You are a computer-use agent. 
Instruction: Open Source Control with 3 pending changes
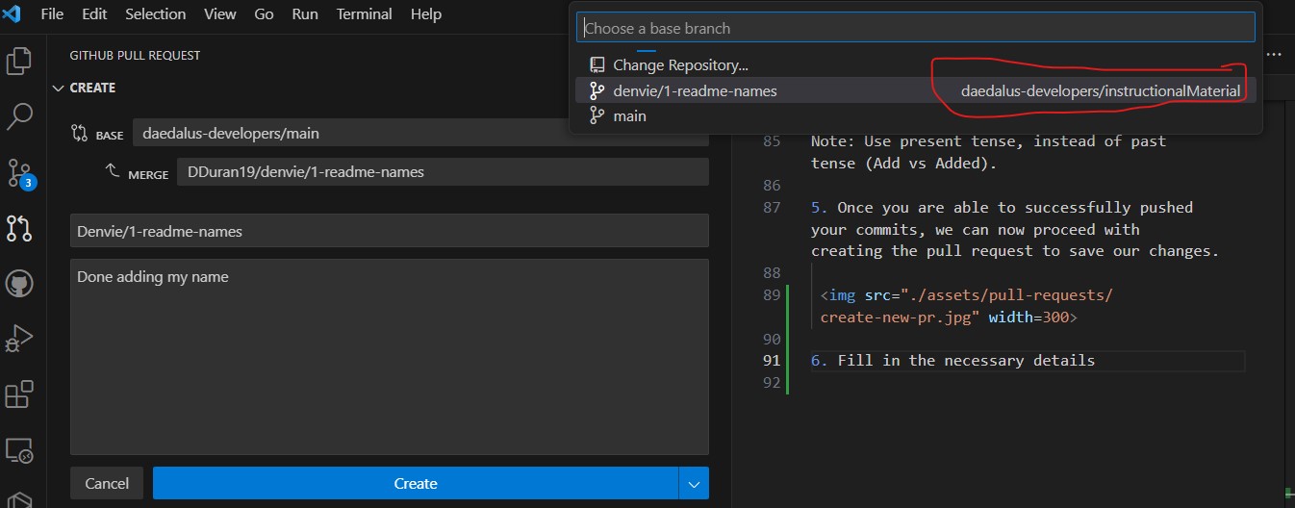click(19, 173)
